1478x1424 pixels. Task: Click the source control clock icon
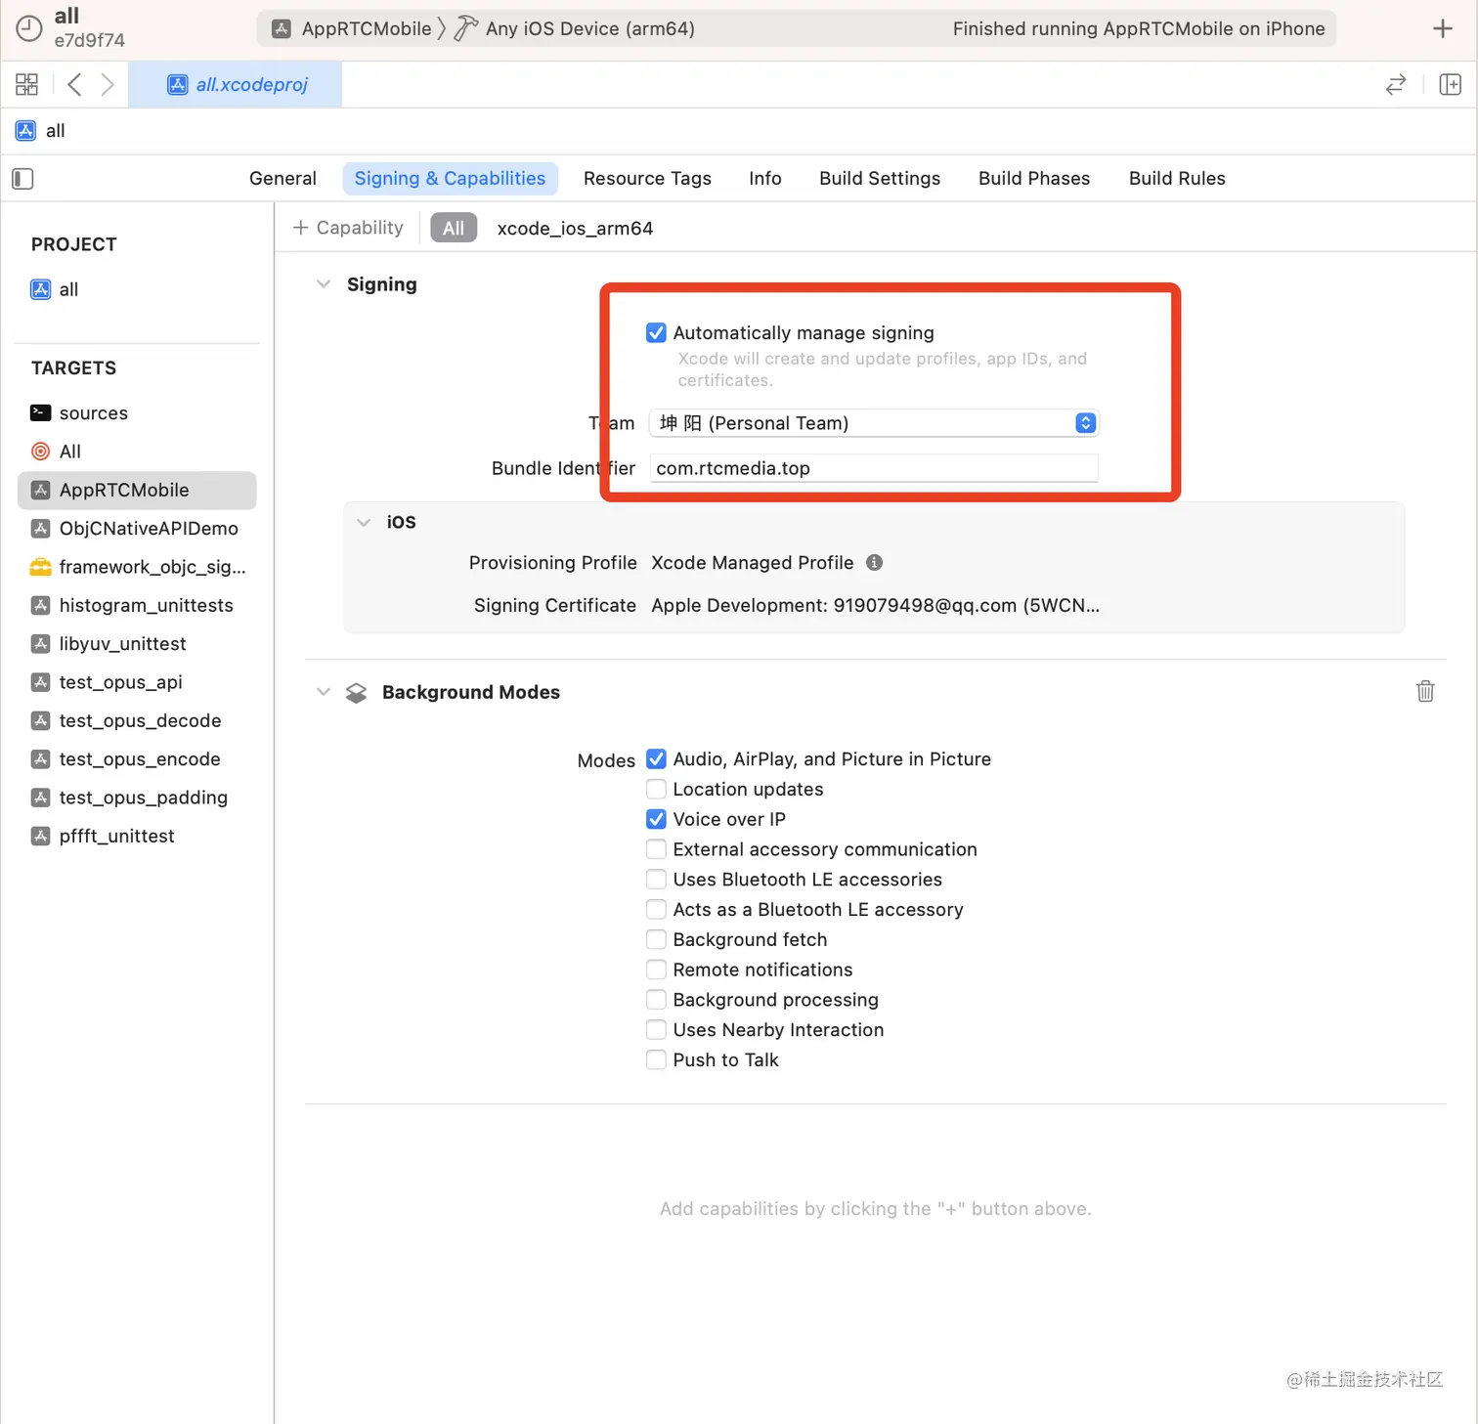[29, 28]
